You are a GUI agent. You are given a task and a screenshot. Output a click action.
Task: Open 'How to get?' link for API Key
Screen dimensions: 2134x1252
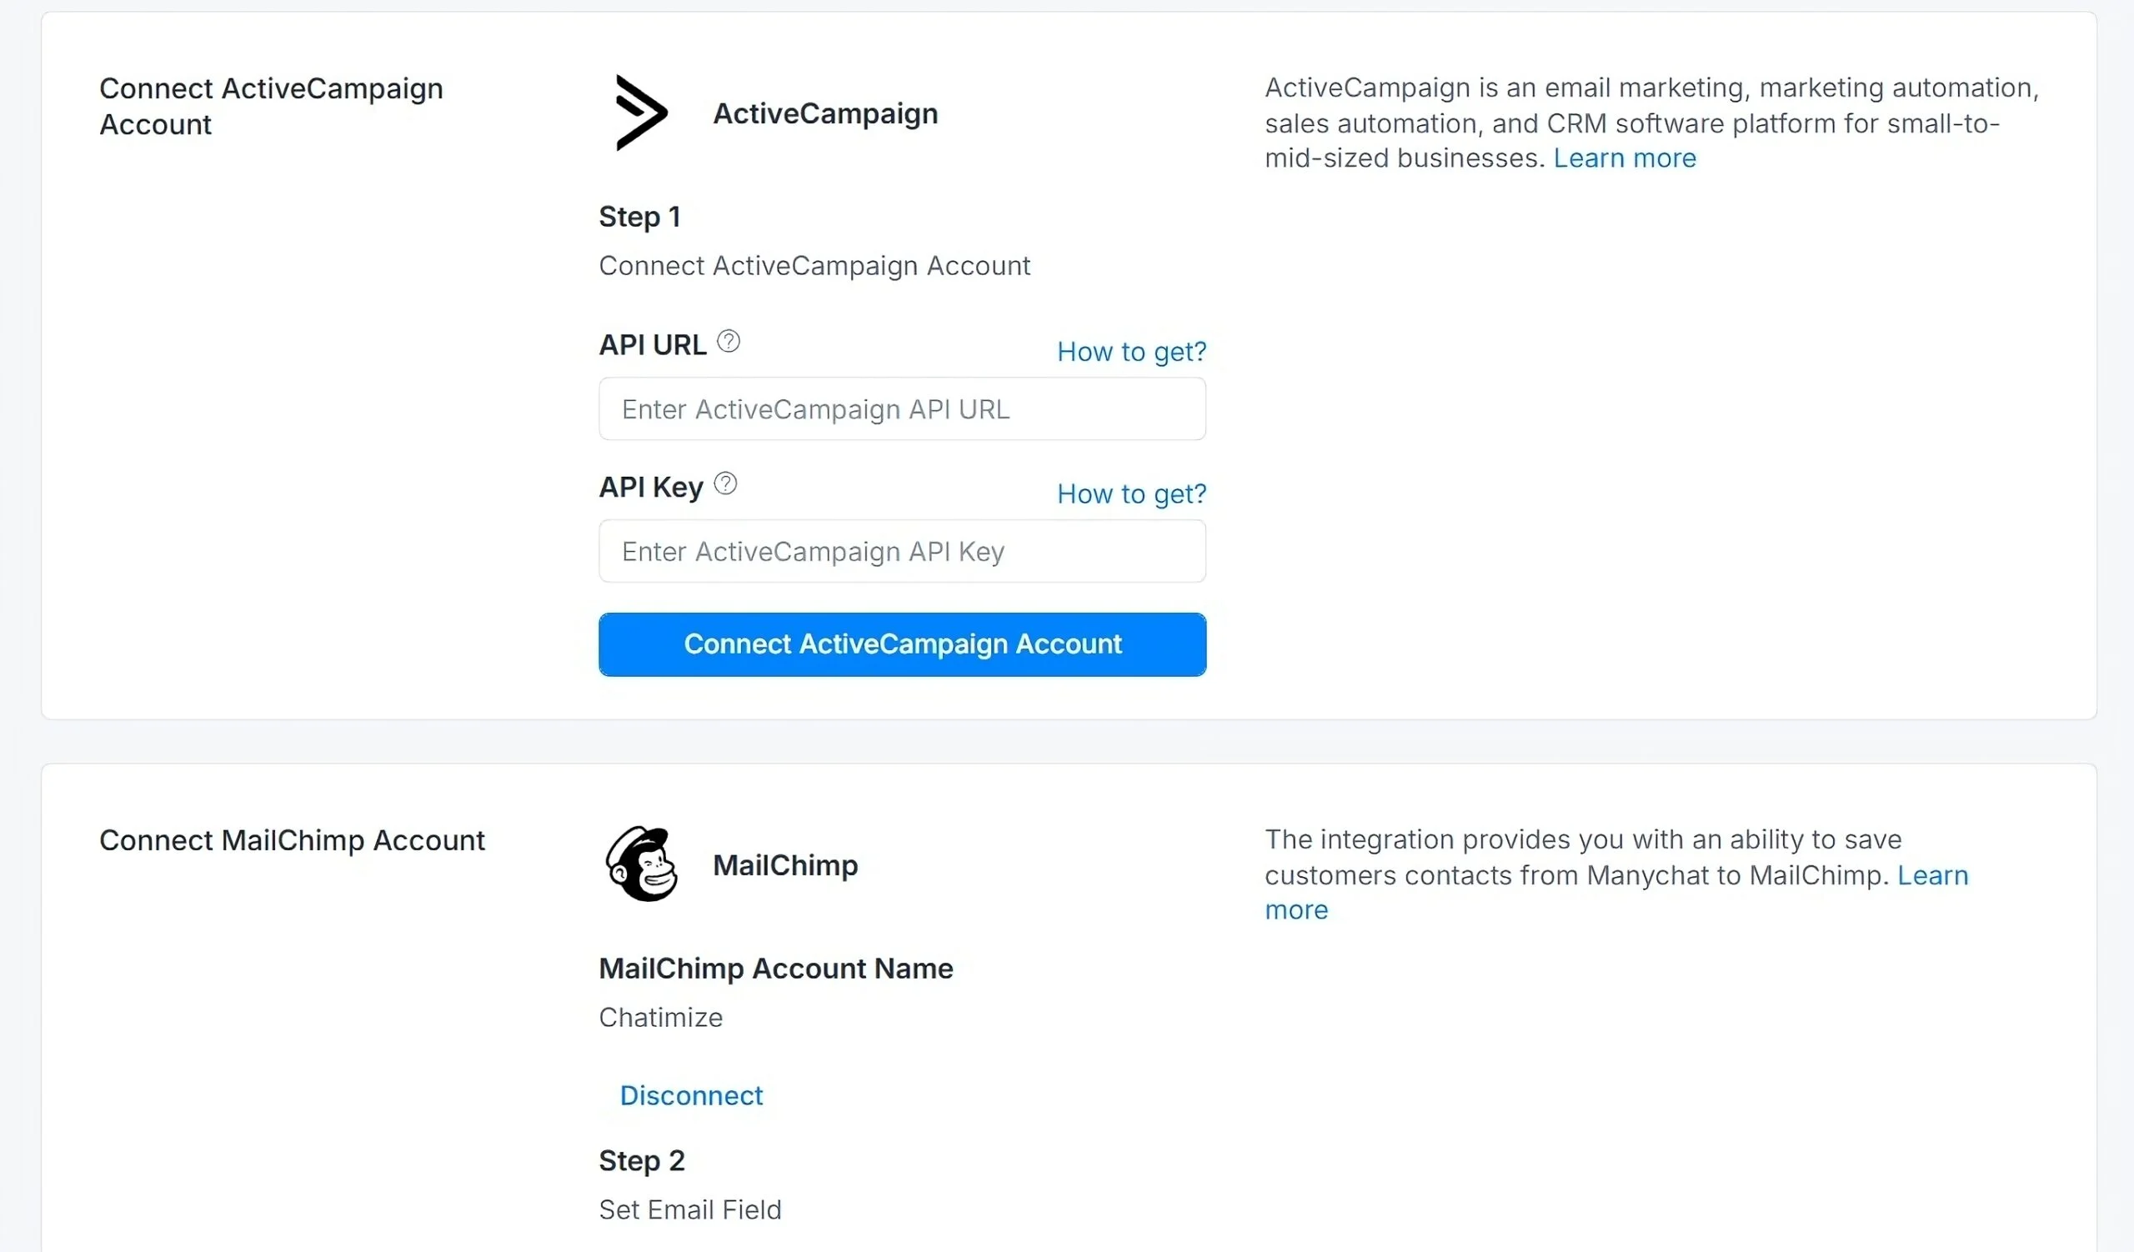1131,493
